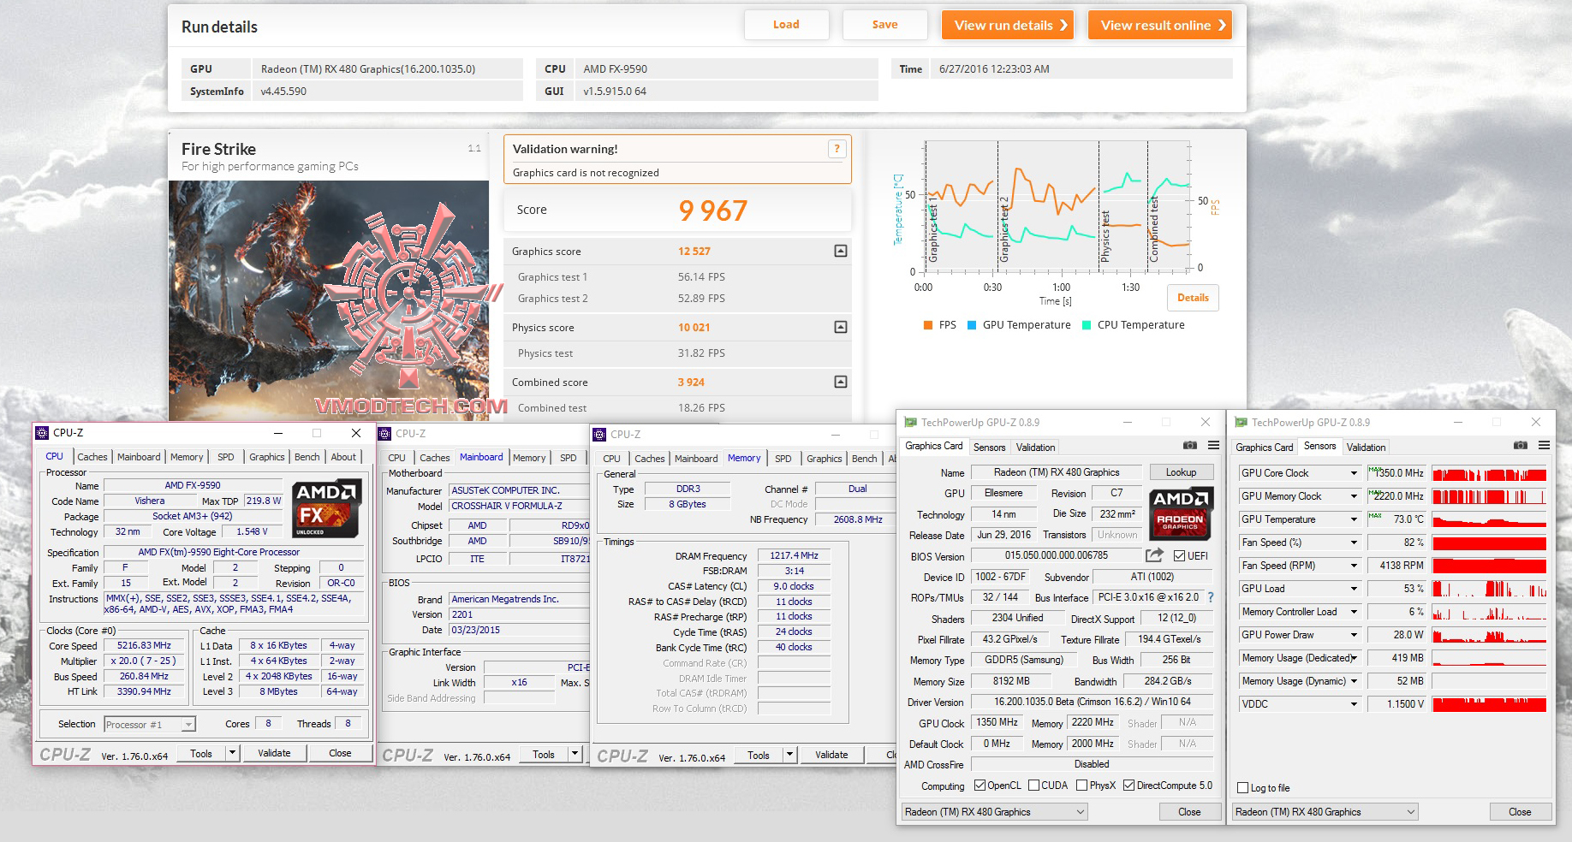
Task: Open the GPU Core Clock sensor dropdown
Action: click(1354, 473)
